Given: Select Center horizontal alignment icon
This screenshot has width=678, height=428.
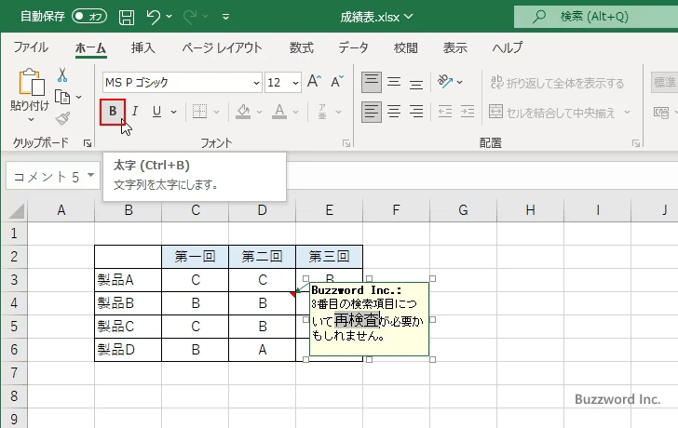Looking at the screenshot, I should tap(394, 112).
